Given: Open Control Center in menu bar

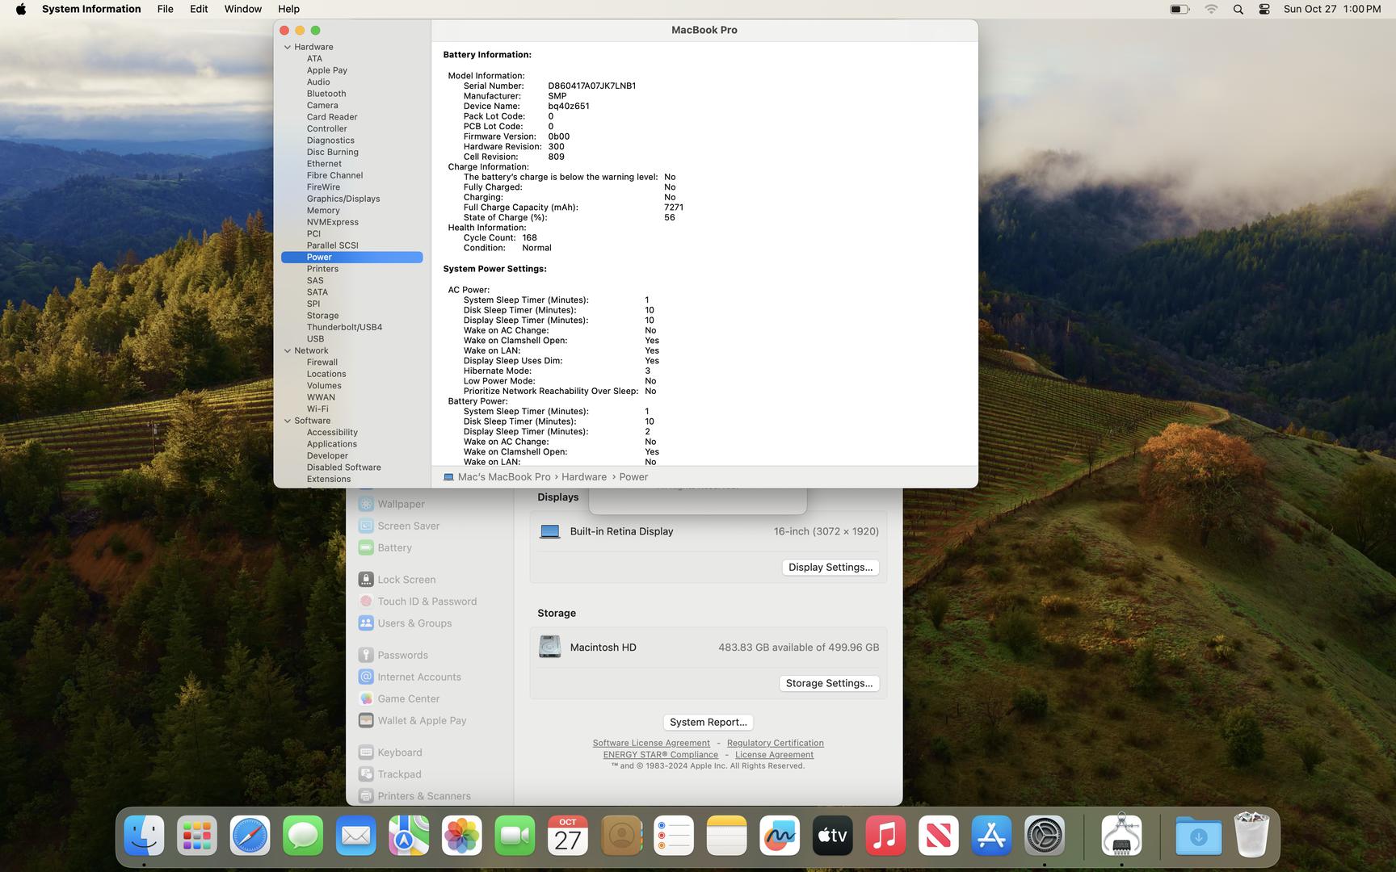Looking at the screenshot, I should pos(1264,9).
